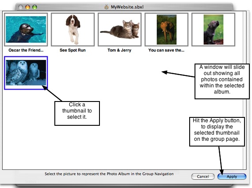The height and width of the screenshot is (188, 252).
Task: Click the vertical scrollbar track
Action: (x=244, y=90)
